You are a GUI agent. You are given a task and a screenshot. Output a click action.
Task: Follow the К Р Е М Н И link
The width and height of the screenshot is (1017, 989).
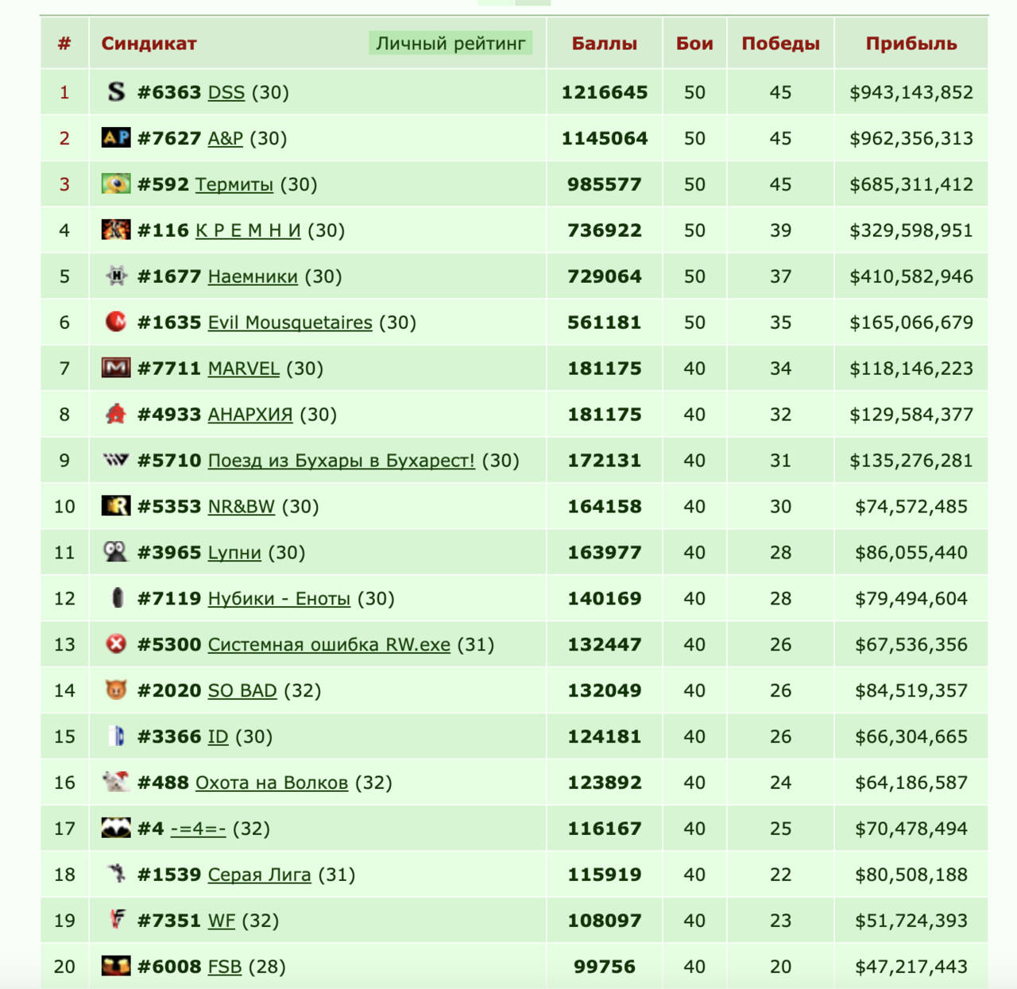point(248,230)
